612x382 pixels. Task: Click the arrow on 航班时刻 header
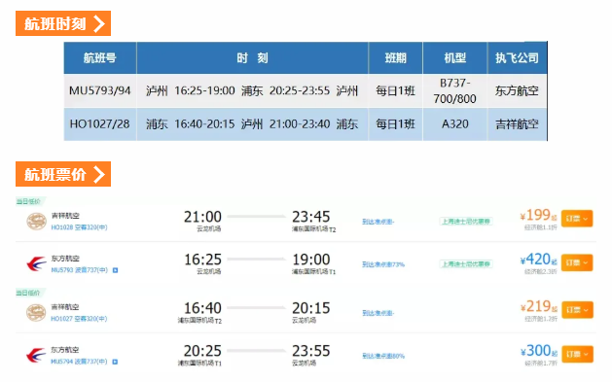click(99, 23)
